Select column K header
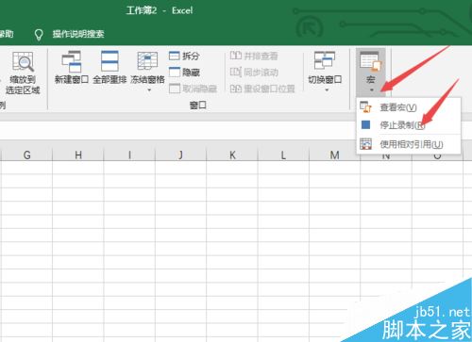The height and width of the screenshot is (342, 472). pos(232,155)
